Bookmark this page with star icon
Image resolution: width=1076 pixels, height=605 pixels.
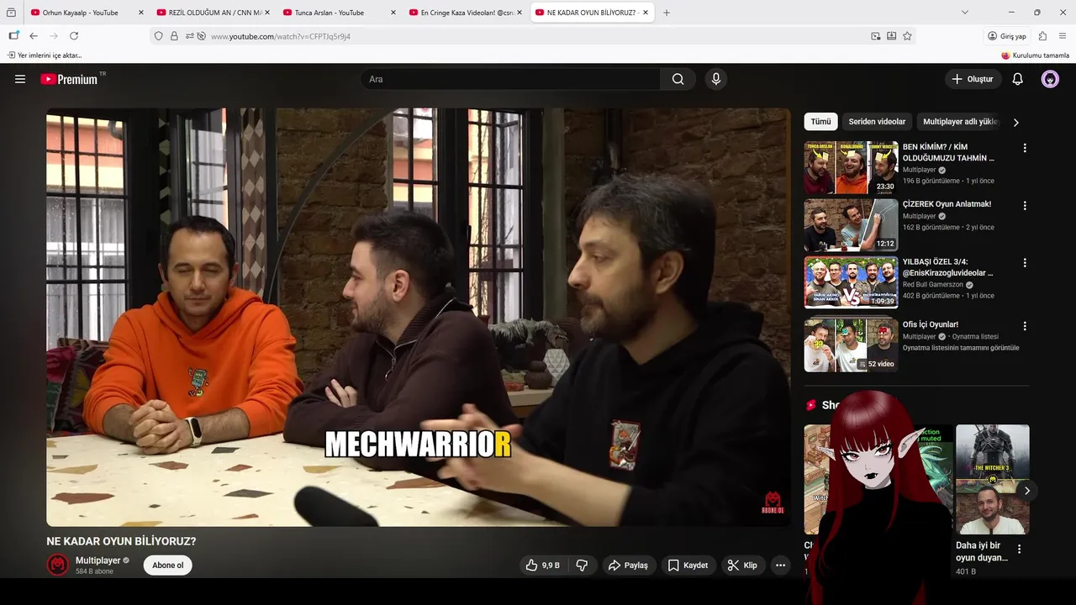[907, 36]
